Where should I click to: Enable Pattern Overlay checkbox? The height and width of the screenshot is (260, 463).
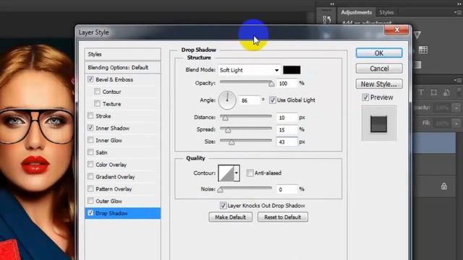90,188
